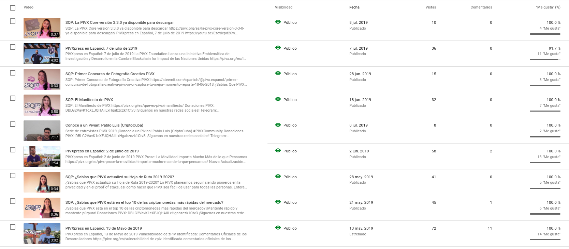
Task: Click the view count 58
Action: coord(434,151)
